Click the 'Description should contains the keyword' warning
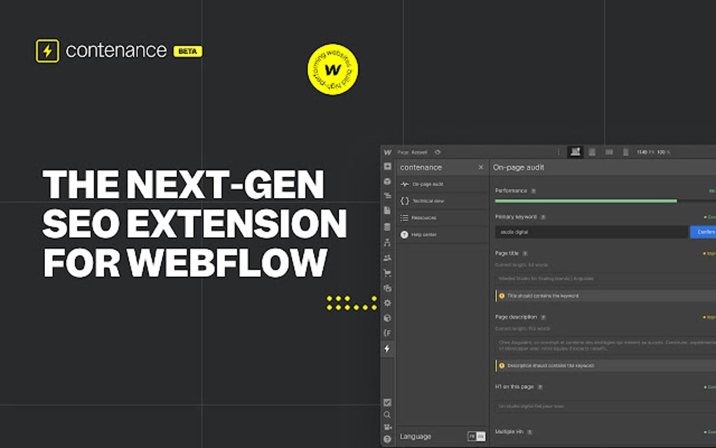The image size is (716, 448). coord(606,366)
